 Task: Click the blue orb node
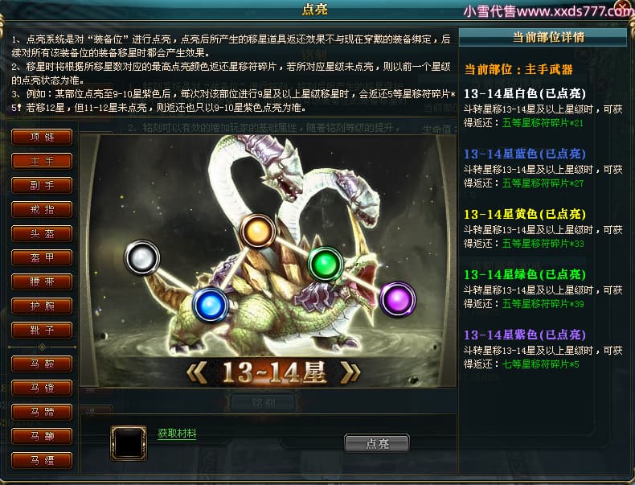(210, 304)
